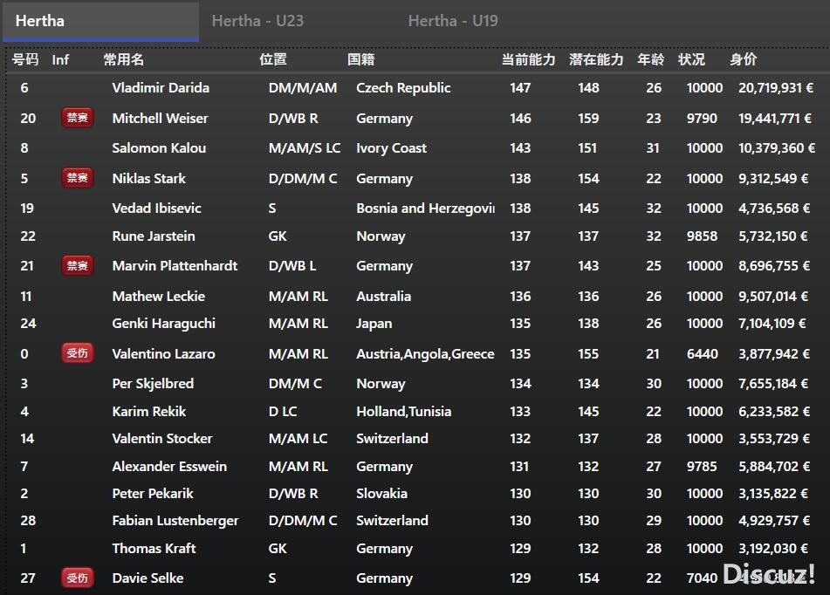Click the Japan nationality cell
The image size is (830, 595).
pos(374,324)
